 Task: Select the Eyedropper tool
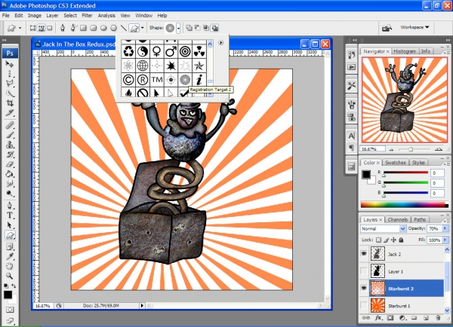tap(10, 256)
